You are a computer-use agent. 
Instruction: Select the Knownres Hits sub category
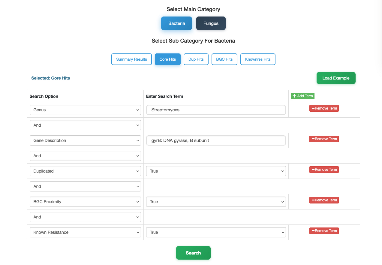pyautogui.click(x=258, y=59)
